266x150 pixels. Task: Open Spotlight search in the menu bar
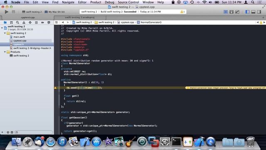tap(253, 2)
